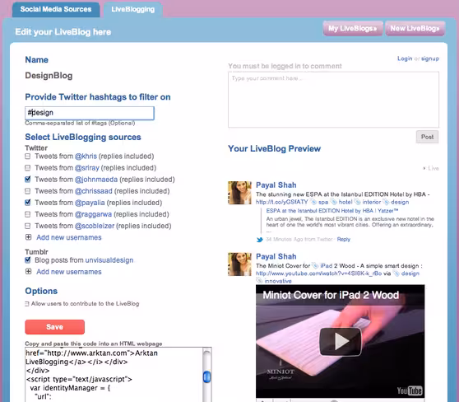The image size is (459, 402).
Task: Click the Twitter bird icon under first post
Action: 259,240
